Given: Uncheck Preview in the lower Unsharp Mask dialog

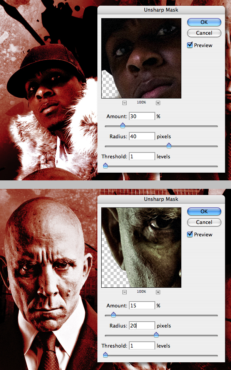Looking at the screenshot, I should point(190,234).
